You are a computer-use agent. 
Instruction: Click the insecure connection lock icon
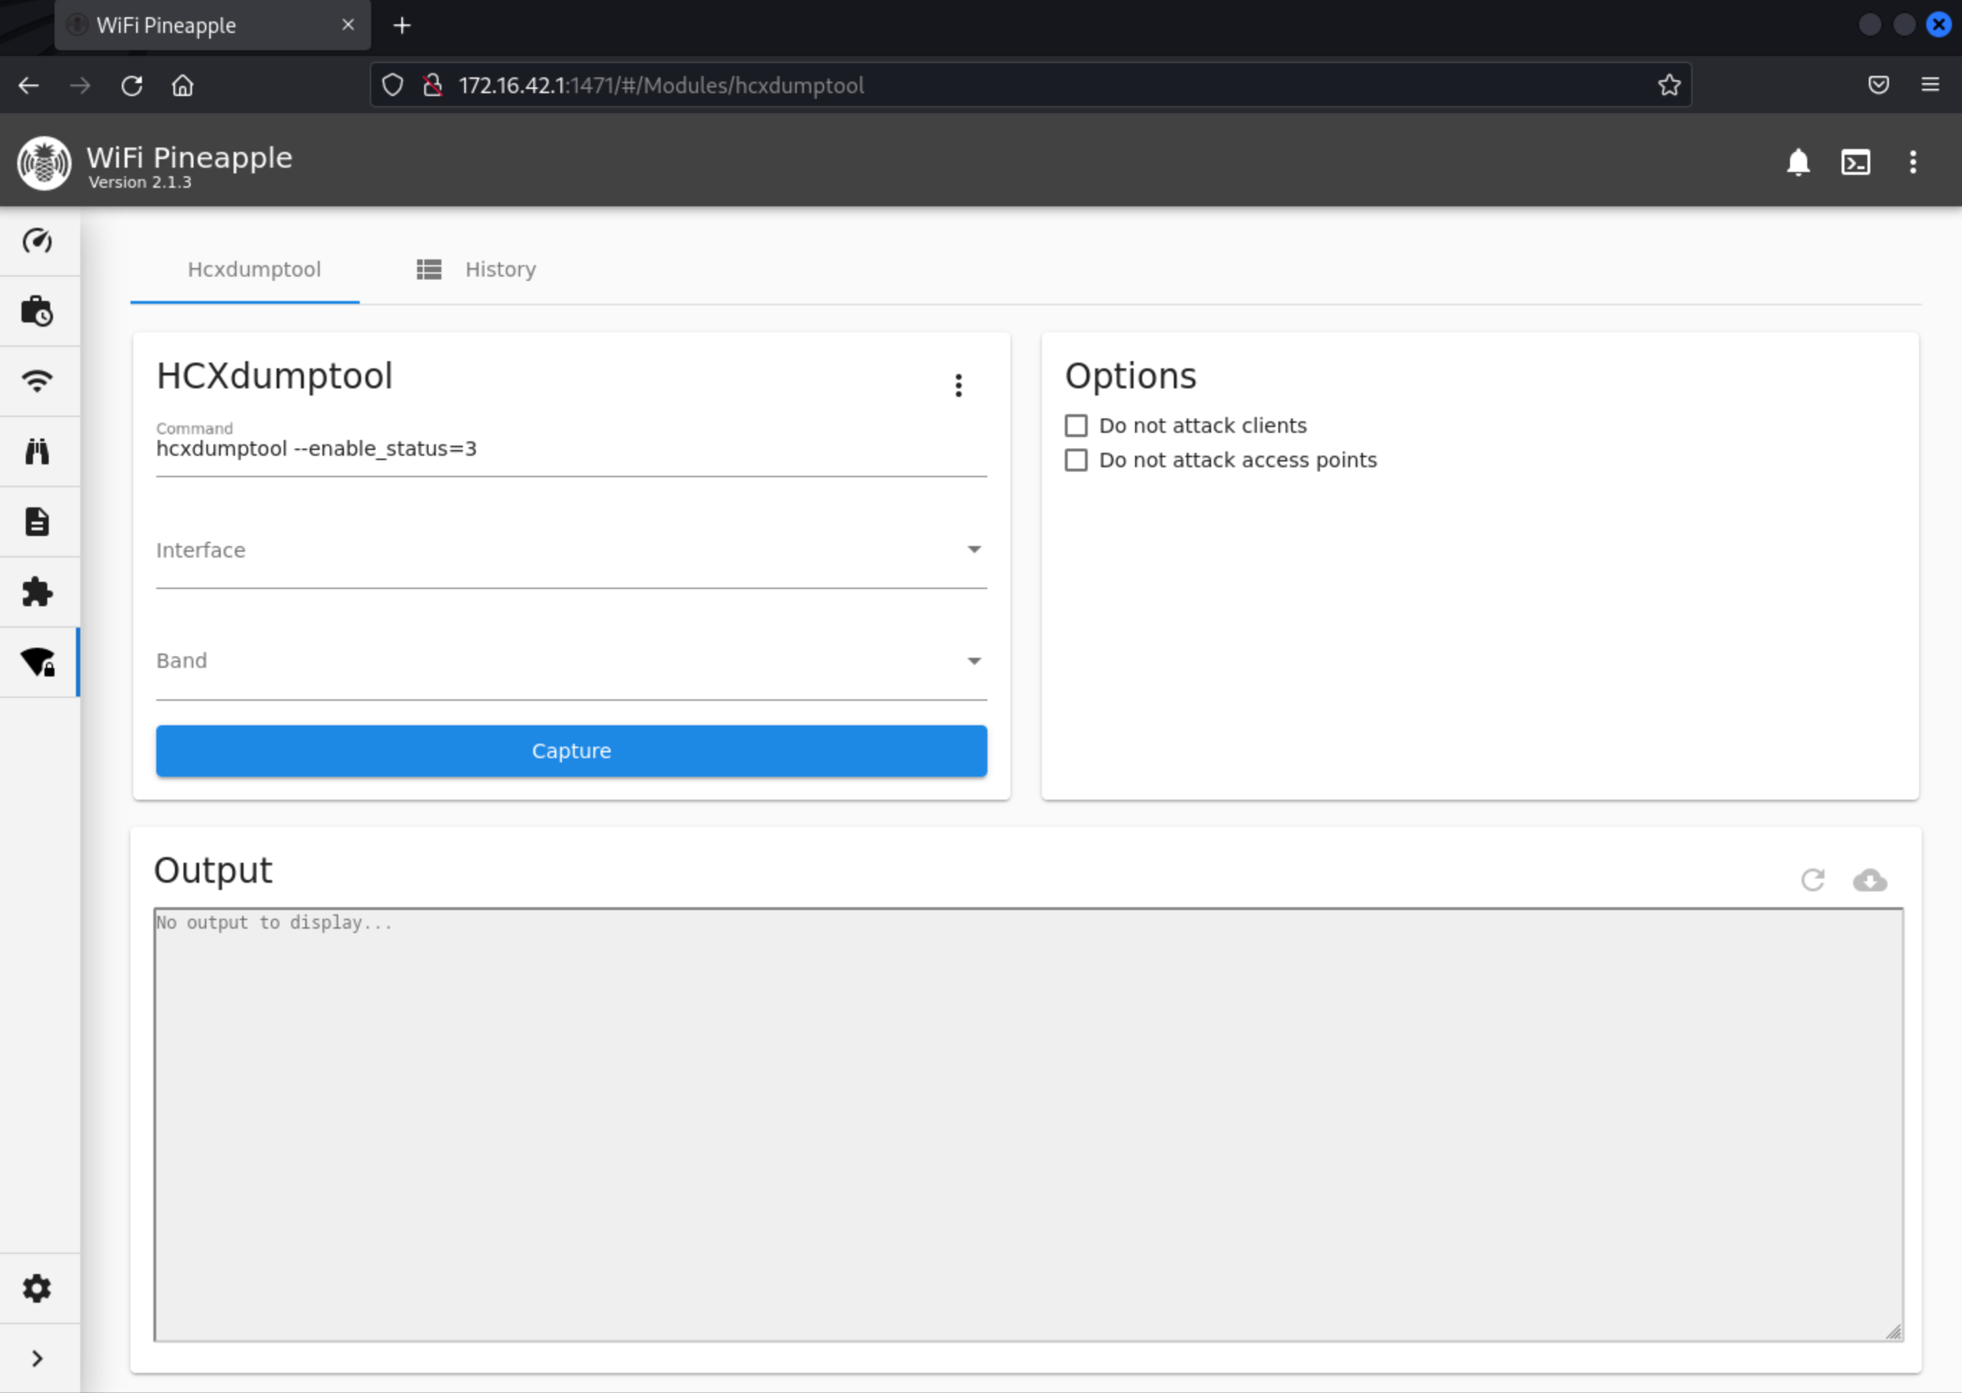pos(433,85)
